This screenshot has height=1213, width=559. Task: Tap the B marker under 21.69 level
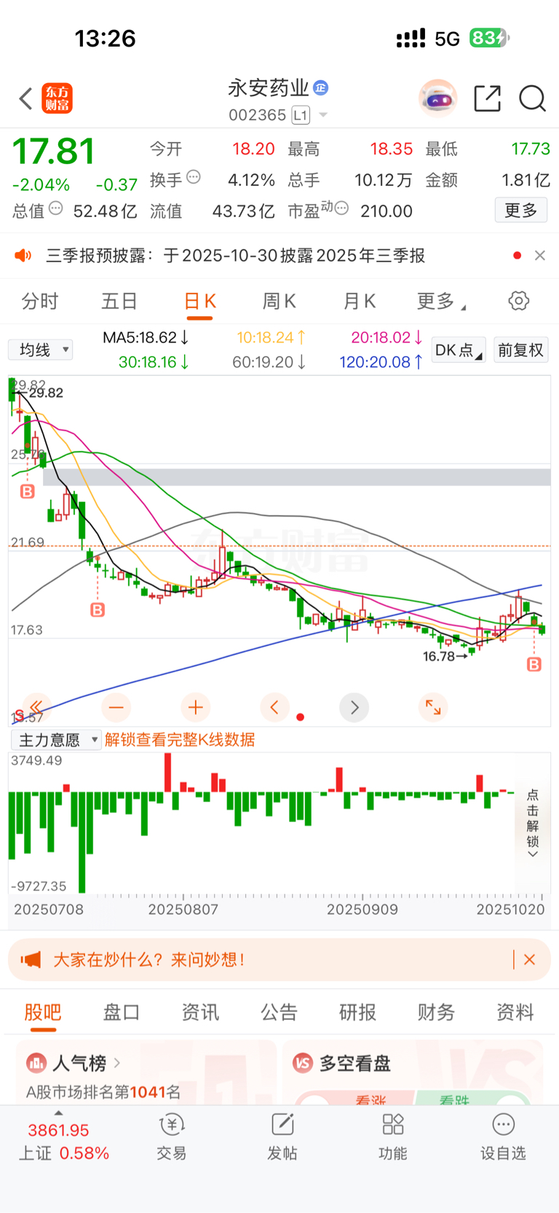[x=98, y=610]
